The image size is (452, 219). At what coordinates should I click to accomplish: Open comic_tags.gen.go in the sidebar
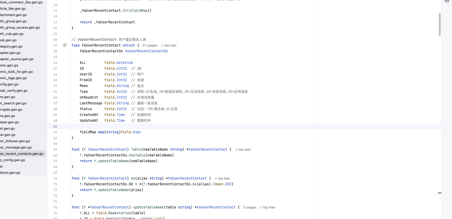(x=14, y=78)
